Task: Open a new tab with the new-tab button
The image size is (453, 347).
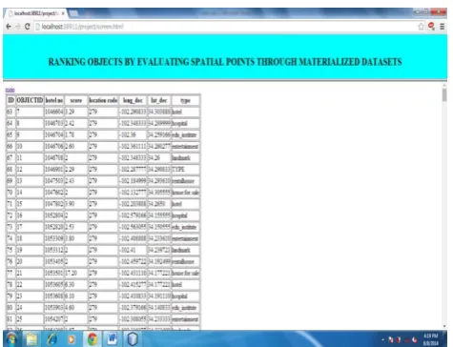Action: (73, 13)
